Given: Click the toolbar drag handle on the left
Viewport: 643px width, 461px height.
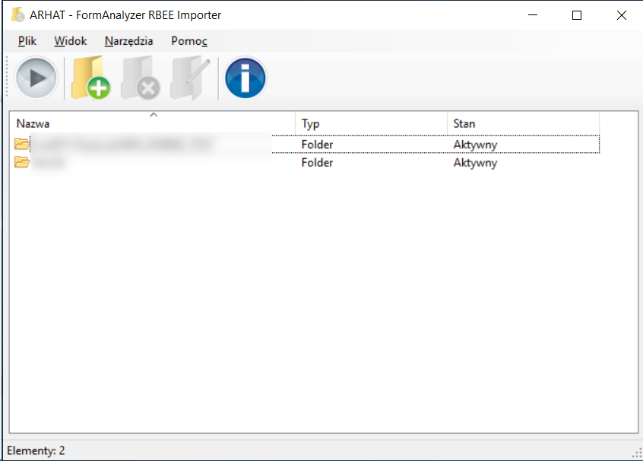Looking at the screenshot, I should click(x=7, y=78).
